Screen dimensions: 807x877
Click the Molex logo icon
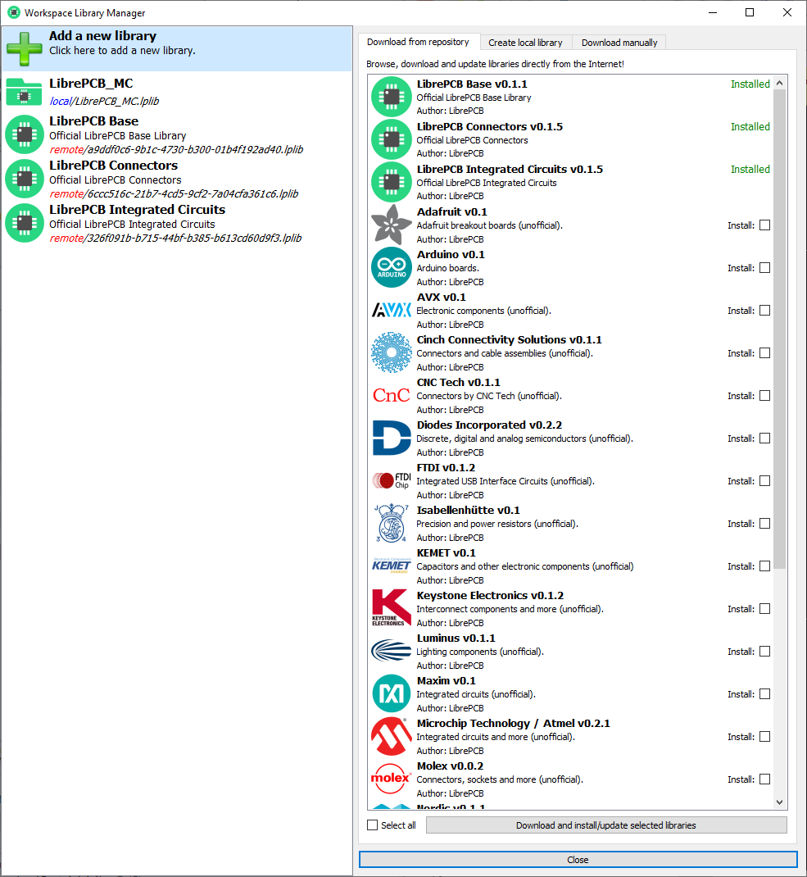(392, 779)
